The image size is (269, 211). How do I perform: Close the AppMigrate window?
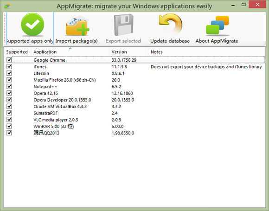[x=257, y=5]
